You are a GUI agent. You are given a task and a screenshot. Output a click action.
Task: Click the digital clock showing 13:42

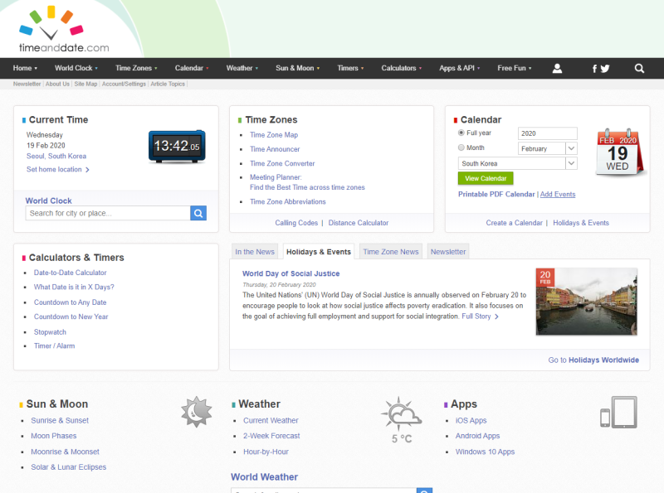pyautogui.click(x=177, y=147)
